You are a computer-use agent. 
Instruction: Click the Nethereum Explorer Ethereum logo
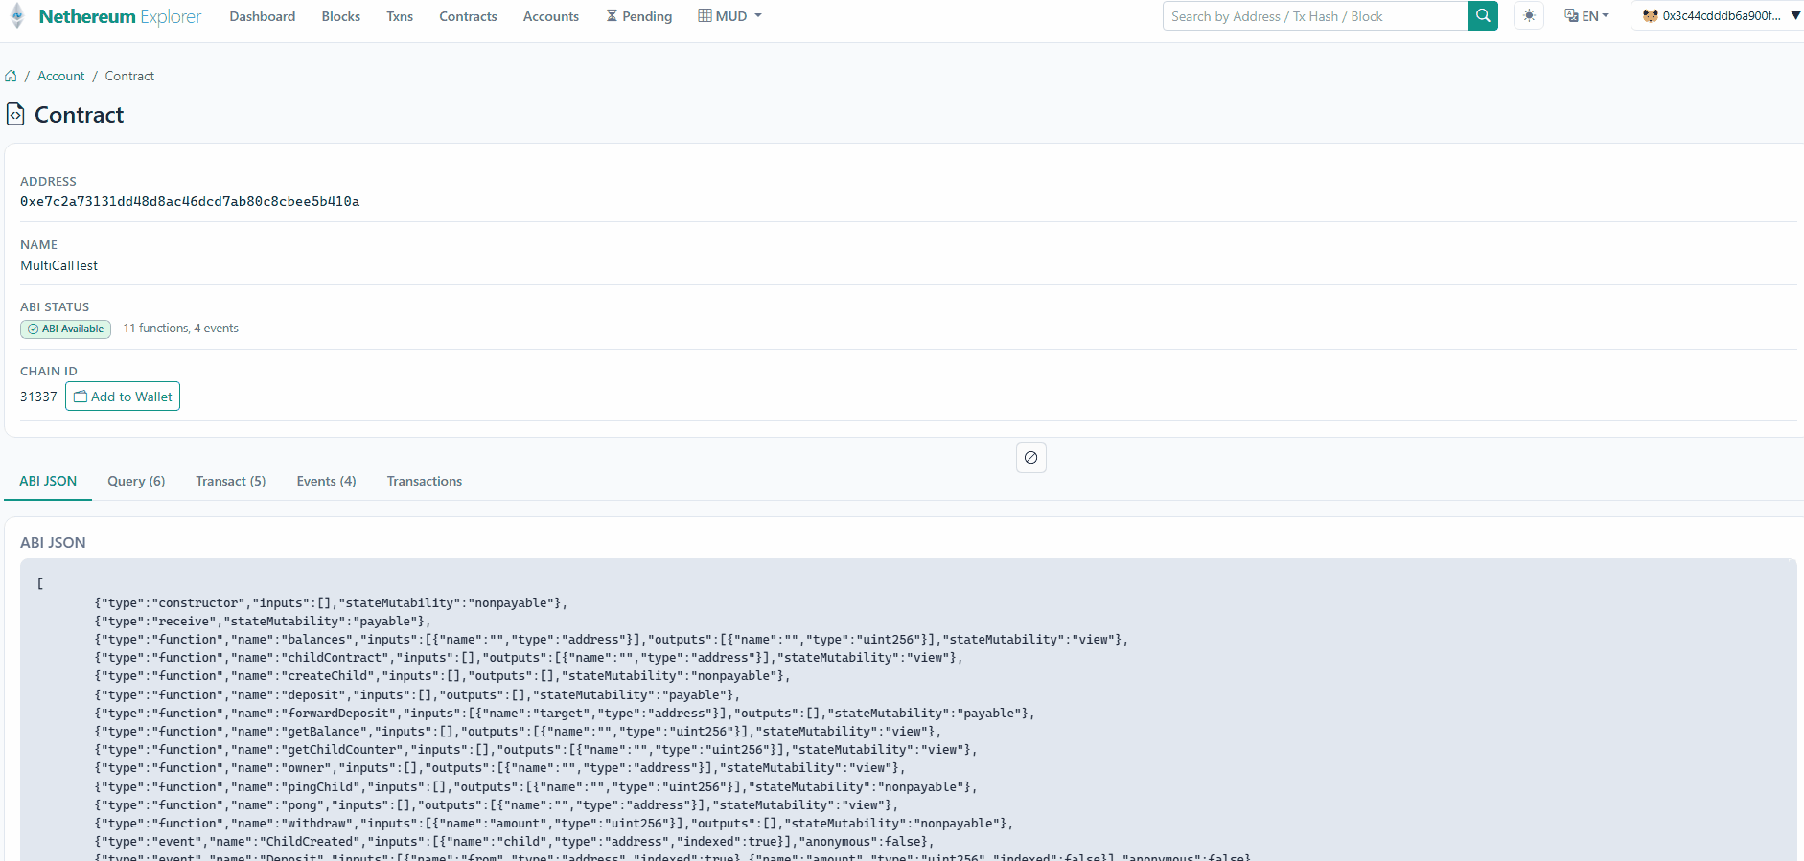(16, 16)
